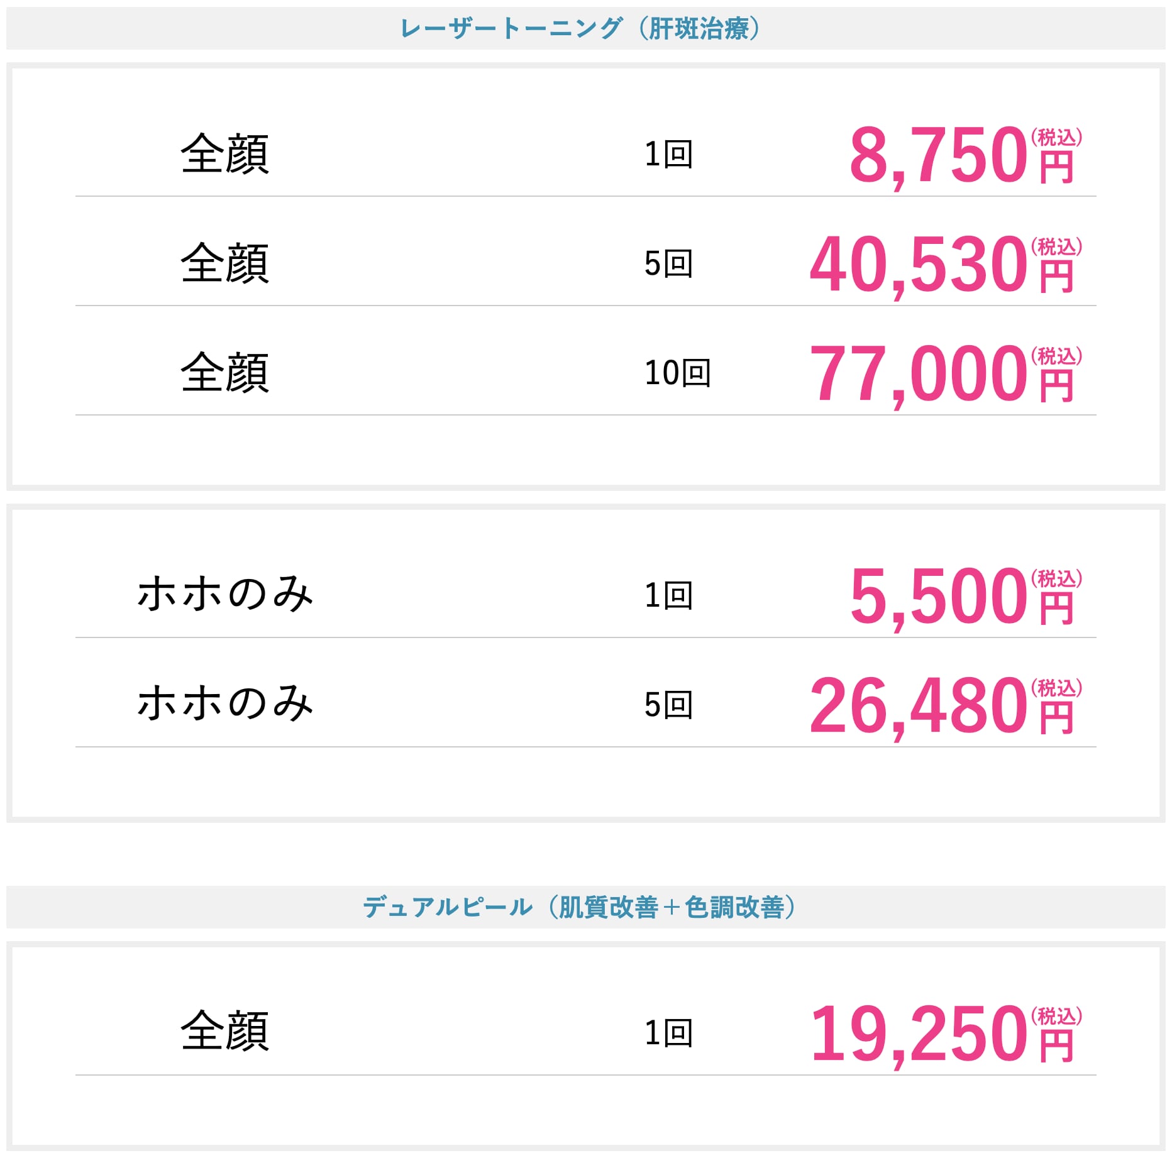Screen dimensions: 1172x1158
Task: Click 1回 count in the デュアルピール row
Action: pos(668,1033)
